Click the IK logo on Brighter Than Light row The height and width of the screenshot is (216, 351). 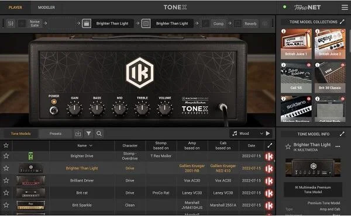point(269,169)
